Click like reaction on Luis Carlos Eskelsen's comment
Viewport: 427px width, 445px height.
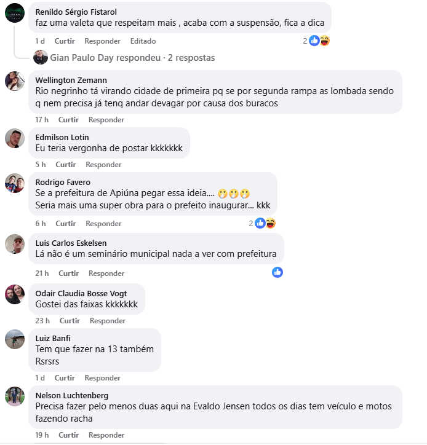[x=277, y=272]
